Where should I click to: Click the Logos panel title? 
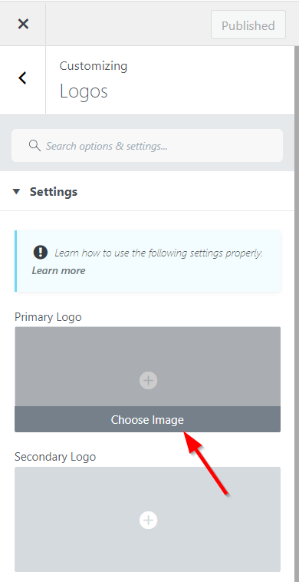84,91
